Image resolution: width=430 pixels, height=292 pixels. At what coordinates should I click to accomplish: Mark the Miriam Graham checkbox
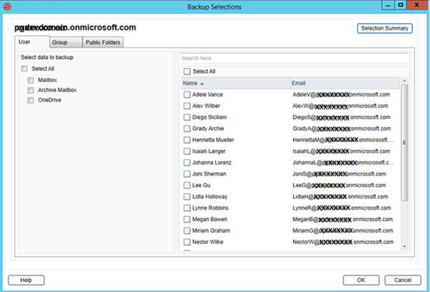click(187, 231)
